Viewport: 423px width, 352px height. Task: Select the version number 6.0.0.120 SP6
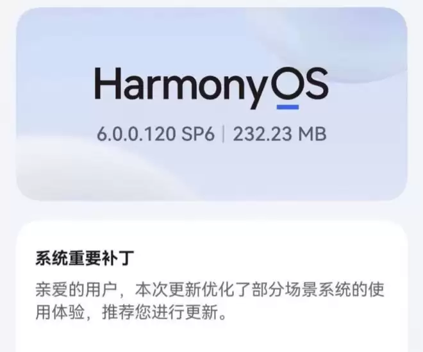tap(156, 133)
